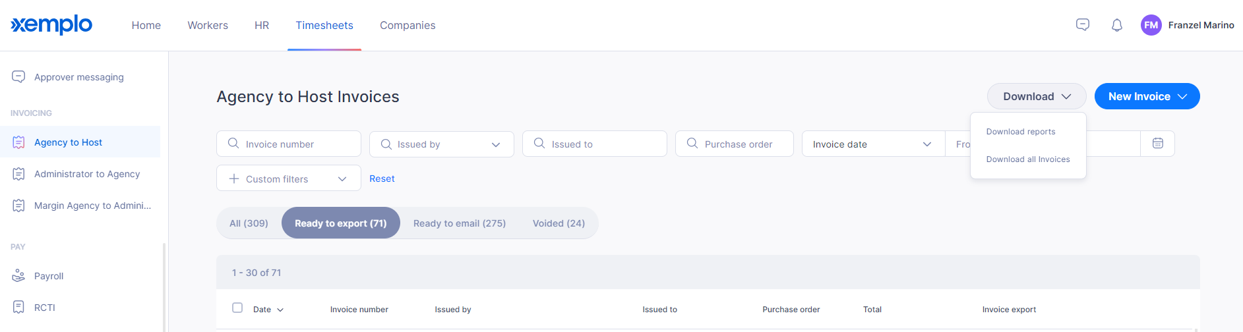Open the calendar date picker icon
Image resolution: width=1243 pixels, height=332 pixels.
click(1158, 144)
